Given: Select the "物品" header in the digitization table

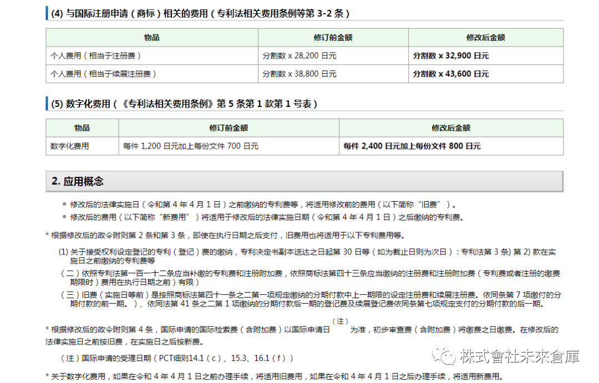Looking at the screenshot, I should coord(82,128).
